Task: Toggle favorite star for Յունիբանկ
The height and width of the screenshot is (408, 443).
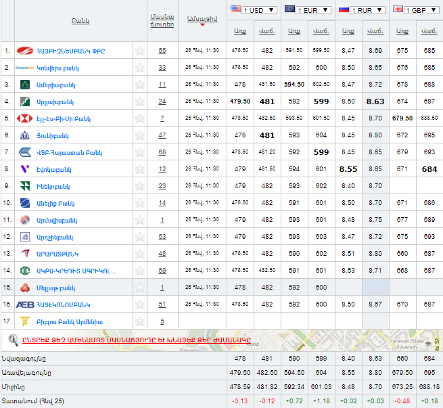Action: coord(139,135)
